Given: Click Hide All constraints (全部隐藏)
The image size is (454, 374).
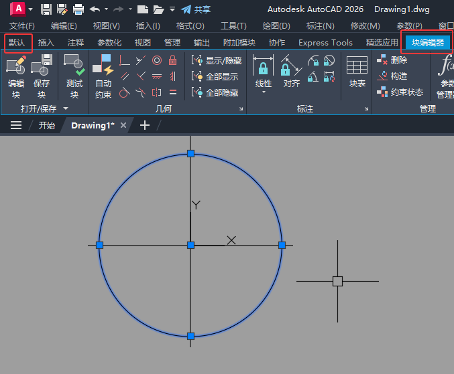Looking at the screenshot, I should point(215,93).
